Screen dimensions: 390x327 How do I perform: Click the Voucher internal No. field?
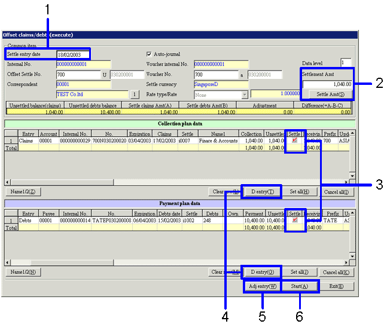221,64
